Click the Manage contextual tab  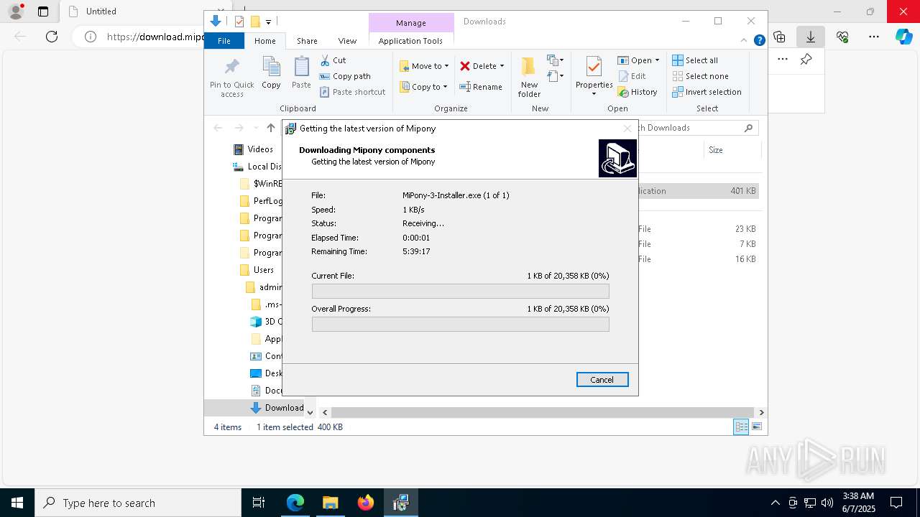(411, 23)
